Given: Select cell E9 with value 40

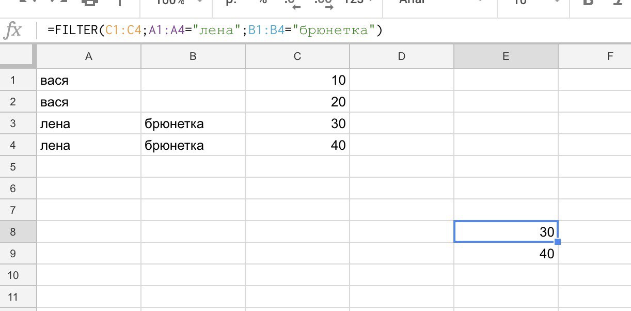Looking at the screenshot, I should (506, 254).
